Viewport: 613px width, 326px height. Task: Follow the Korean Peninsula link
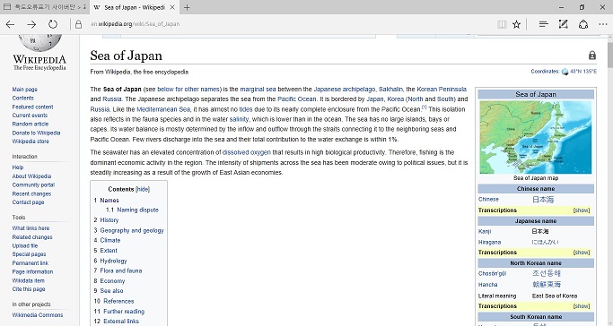[442, 90]
